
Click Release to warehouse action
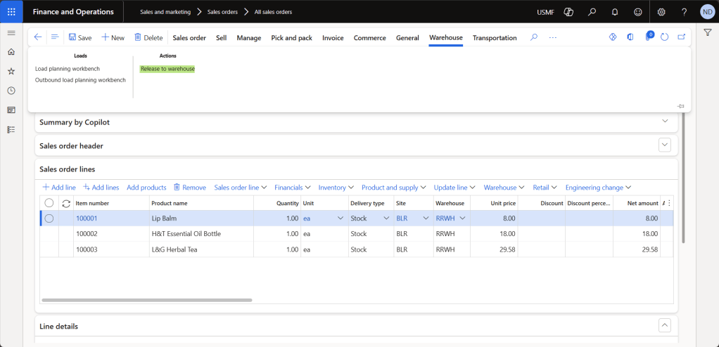(x=167, y=69)
